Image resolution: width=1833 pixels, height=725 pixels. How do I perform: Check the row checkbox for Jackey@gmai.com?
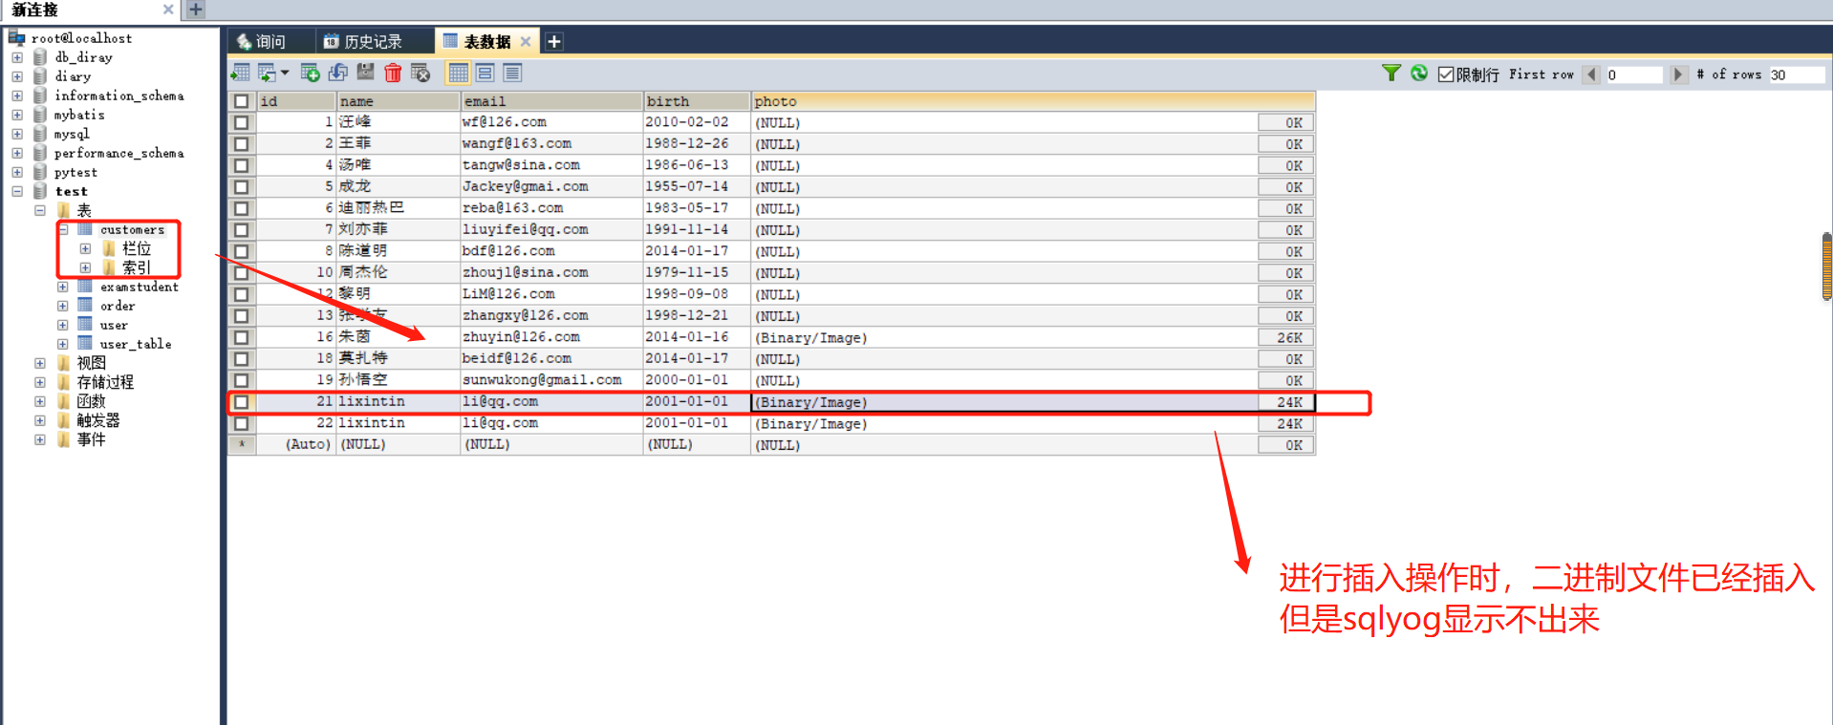241,187
